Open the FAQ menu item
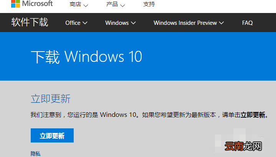 247,23
